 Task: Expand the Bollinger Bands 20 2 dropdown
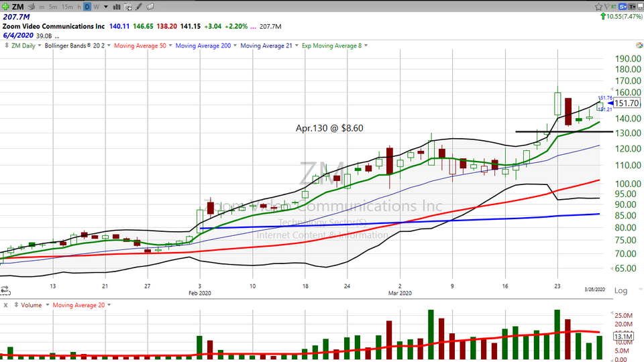109,46
